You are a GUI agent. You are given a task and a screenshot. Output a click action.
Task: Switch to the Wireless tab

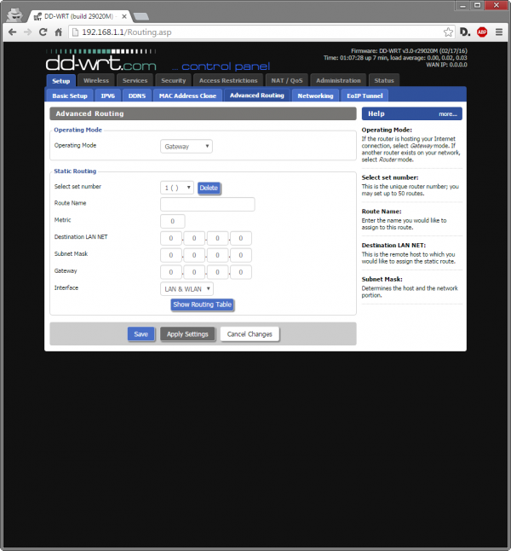click(x=96, y=80)
